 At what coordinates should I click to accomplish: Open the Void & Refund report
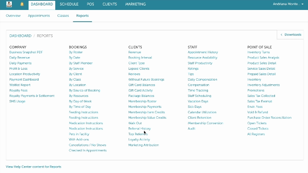(258, 112)
